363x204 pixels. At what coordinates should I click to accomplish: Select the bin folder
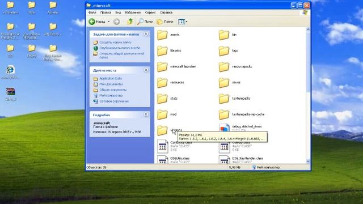[x=227, y=35]
